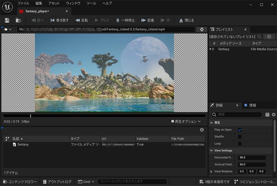Expand the View Rotation property
Screen dimensions: 277x186
[211, 171]
